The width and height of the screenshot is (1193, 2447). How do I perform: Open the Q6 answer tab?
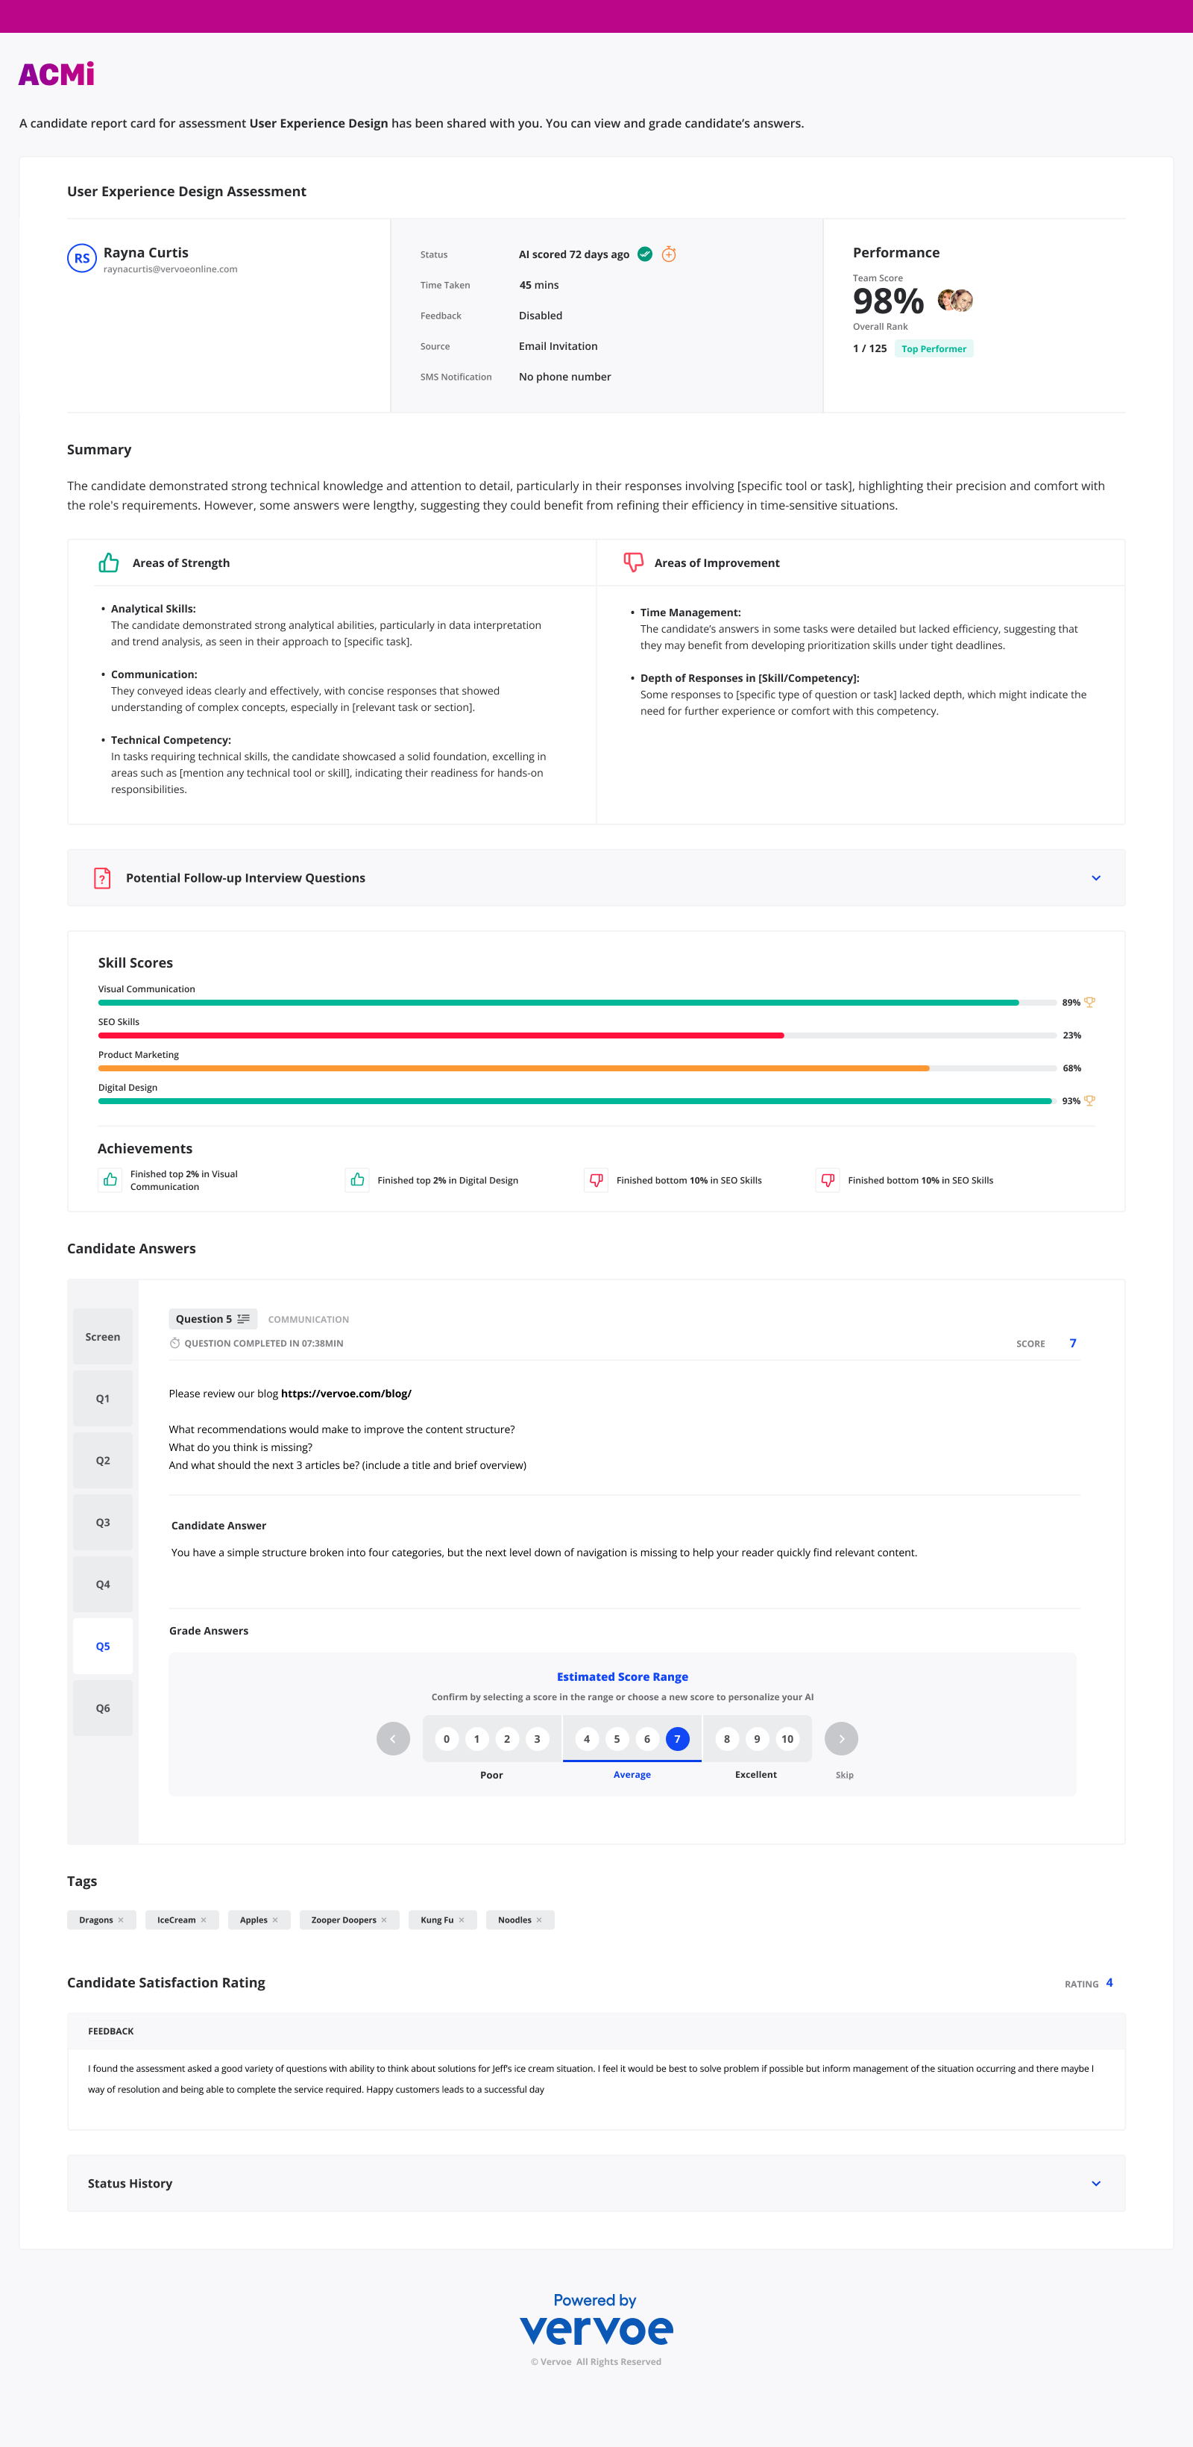click(102, 1707)
